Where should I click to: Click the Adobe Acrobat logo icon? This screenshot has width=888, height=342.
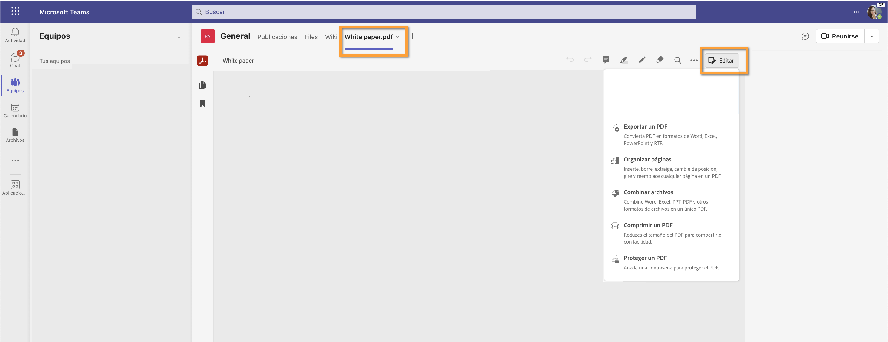pos(203,60)
